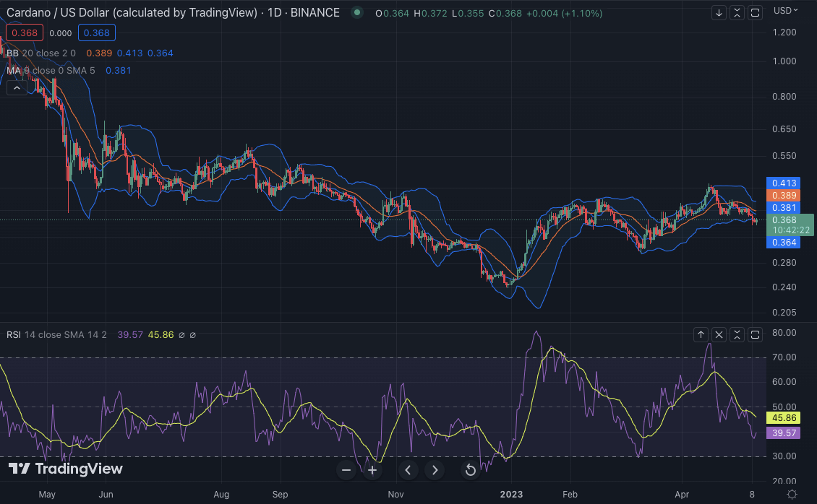The image size is (817, 504).
Task: Click the 80.00 RSI scale label
Action: tap(784, 333)
